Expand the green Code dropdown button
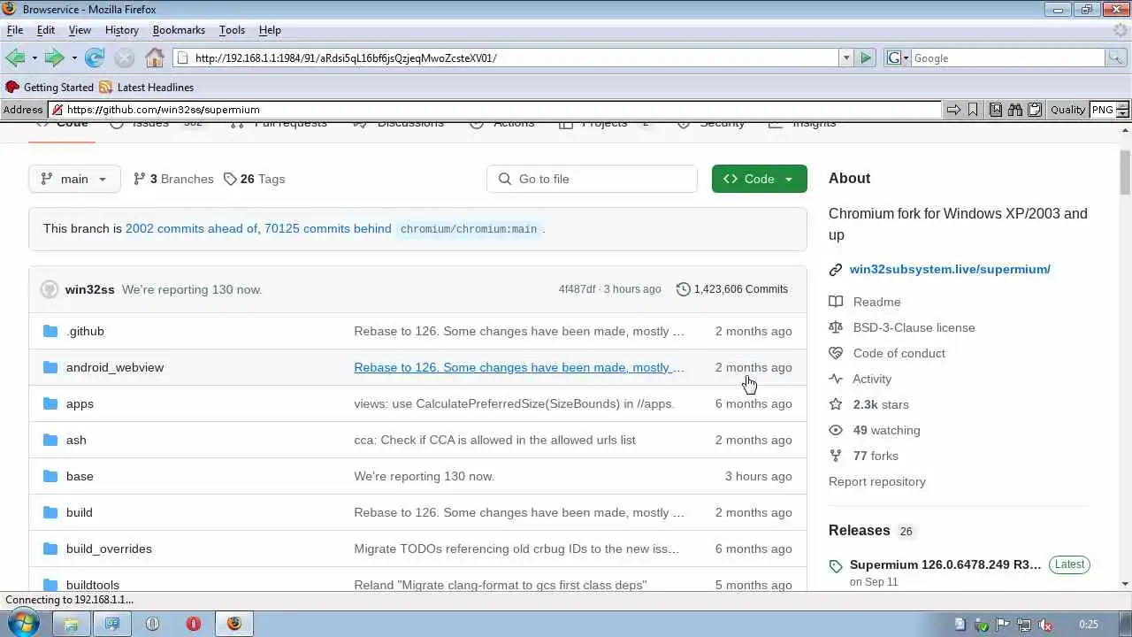This screenshot has width=1132, height=637. [760, 179]
